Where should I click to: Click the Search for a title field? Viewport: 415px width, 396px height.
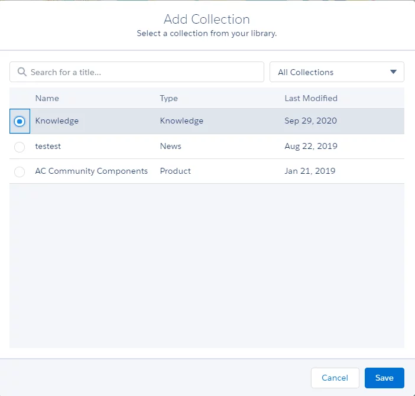(137, 72)
